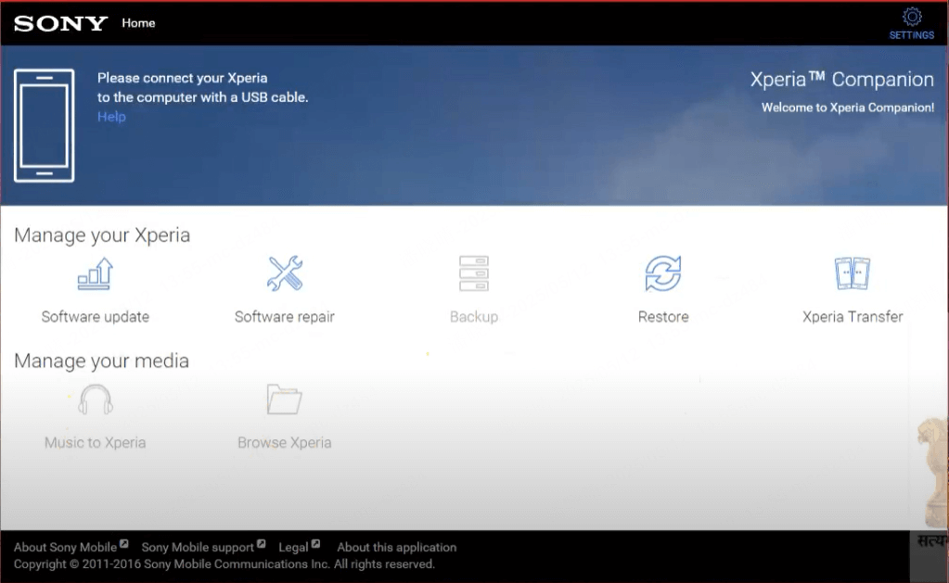
Task: Click the phone outline icon in banner
Action: (x=45, y=125)
